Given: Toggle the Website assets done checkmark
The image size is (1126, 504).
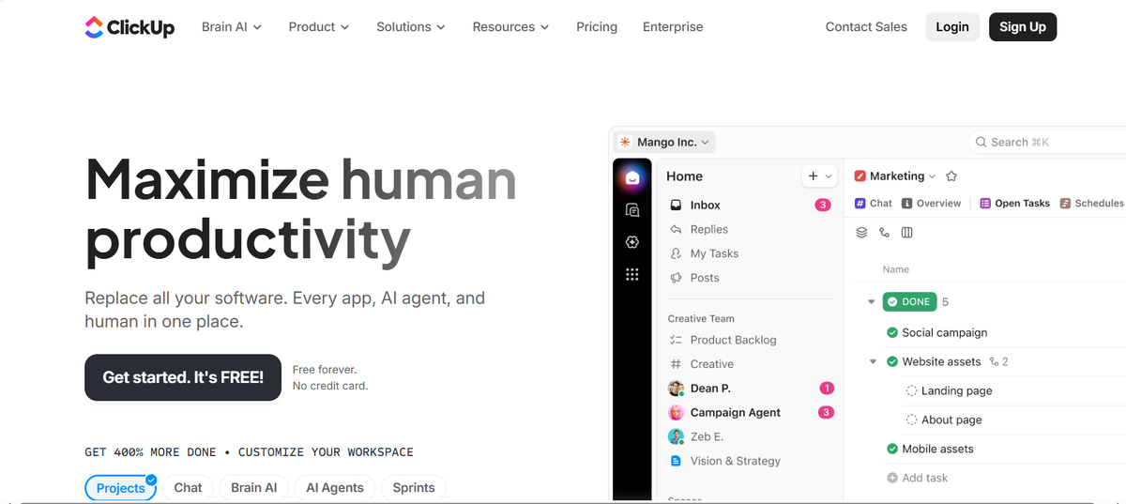Looking at the screenshot, I should click(892, 361).
